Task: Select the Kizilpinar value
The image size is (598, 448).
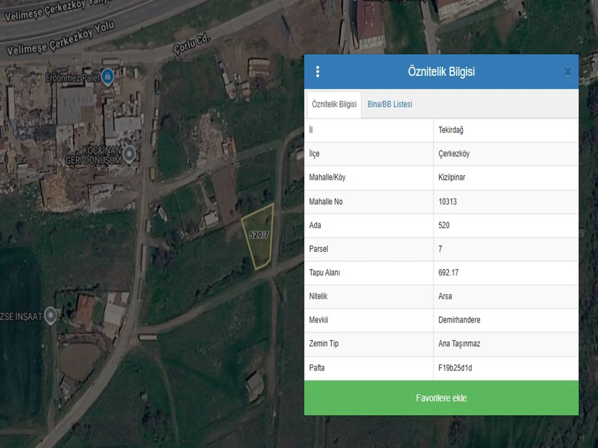Action: [x=452, y=177]
